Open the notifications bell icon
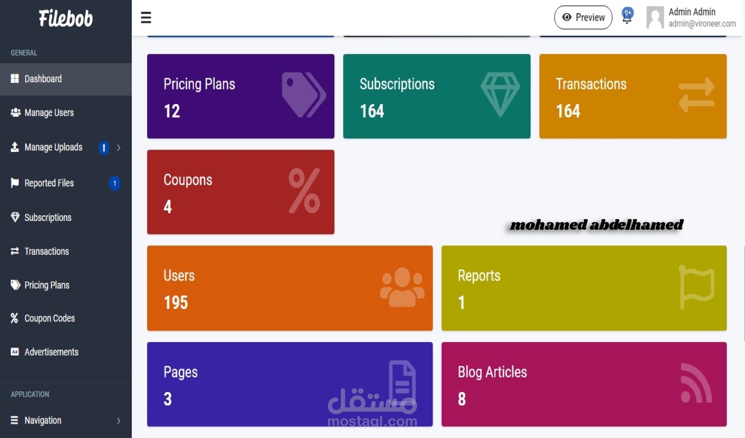 627,16
